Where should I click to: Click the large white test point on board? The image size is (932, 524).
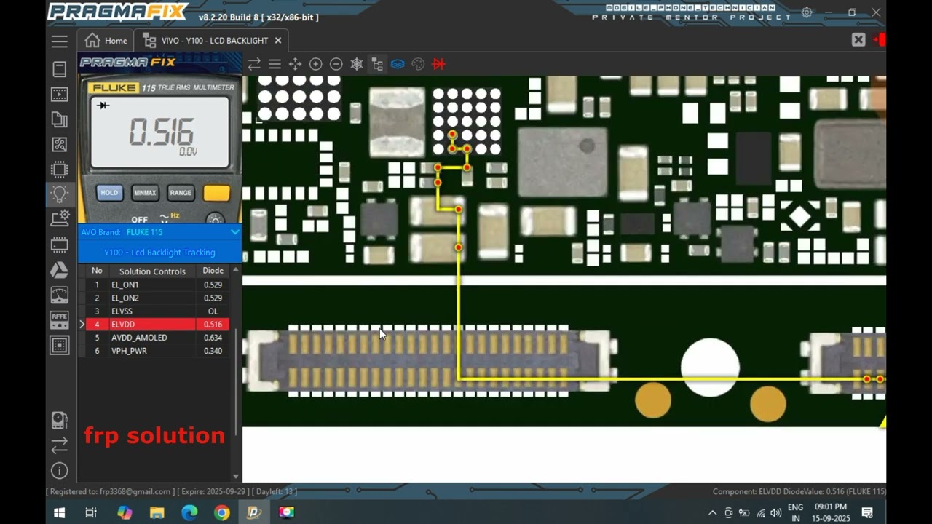[710, 368]
